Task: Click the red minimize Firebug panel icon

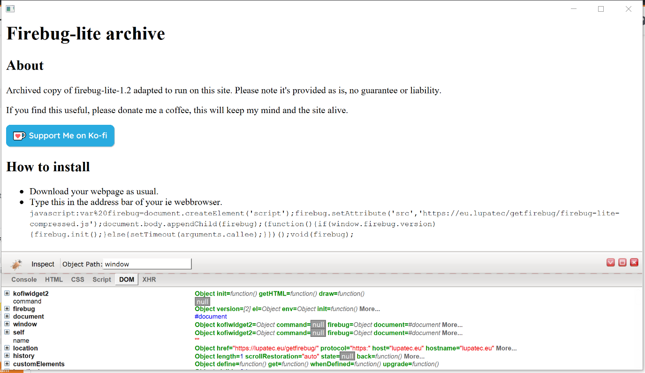Action: [x=610, y=262]
